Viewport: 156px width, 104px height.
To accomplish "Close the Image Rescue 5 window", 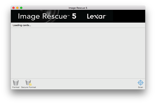I will [14, 8].
